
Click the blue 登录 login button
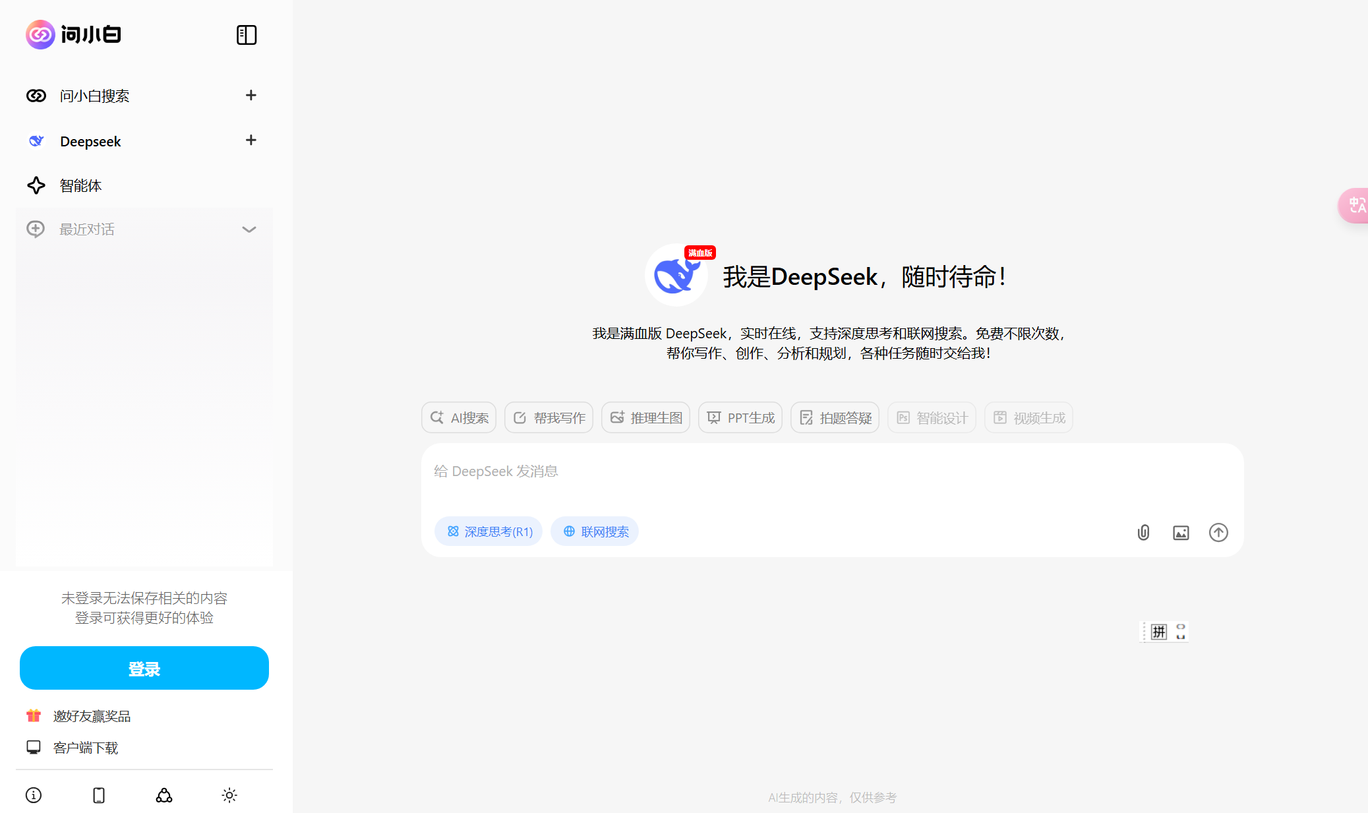point(144,668)
